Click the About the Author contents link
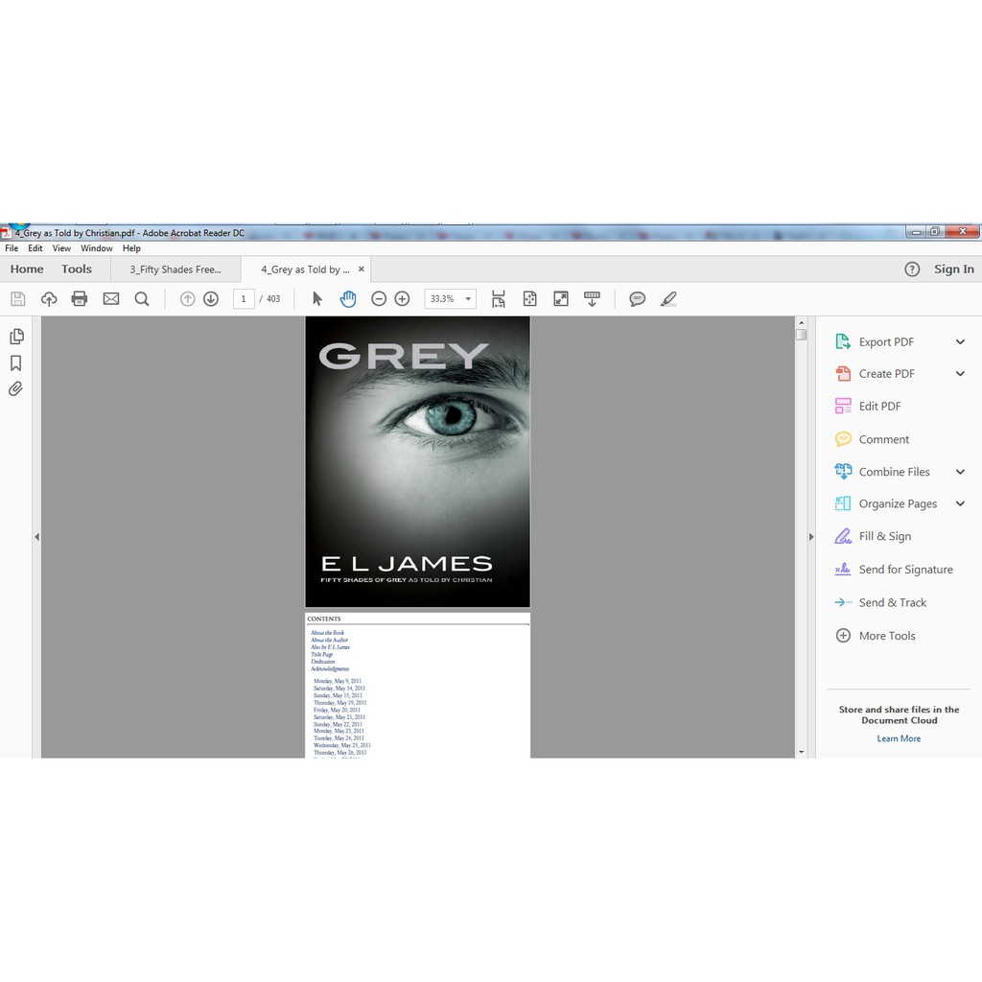Image resolution: width=982 pixels, height=982 pixels. 329,641
